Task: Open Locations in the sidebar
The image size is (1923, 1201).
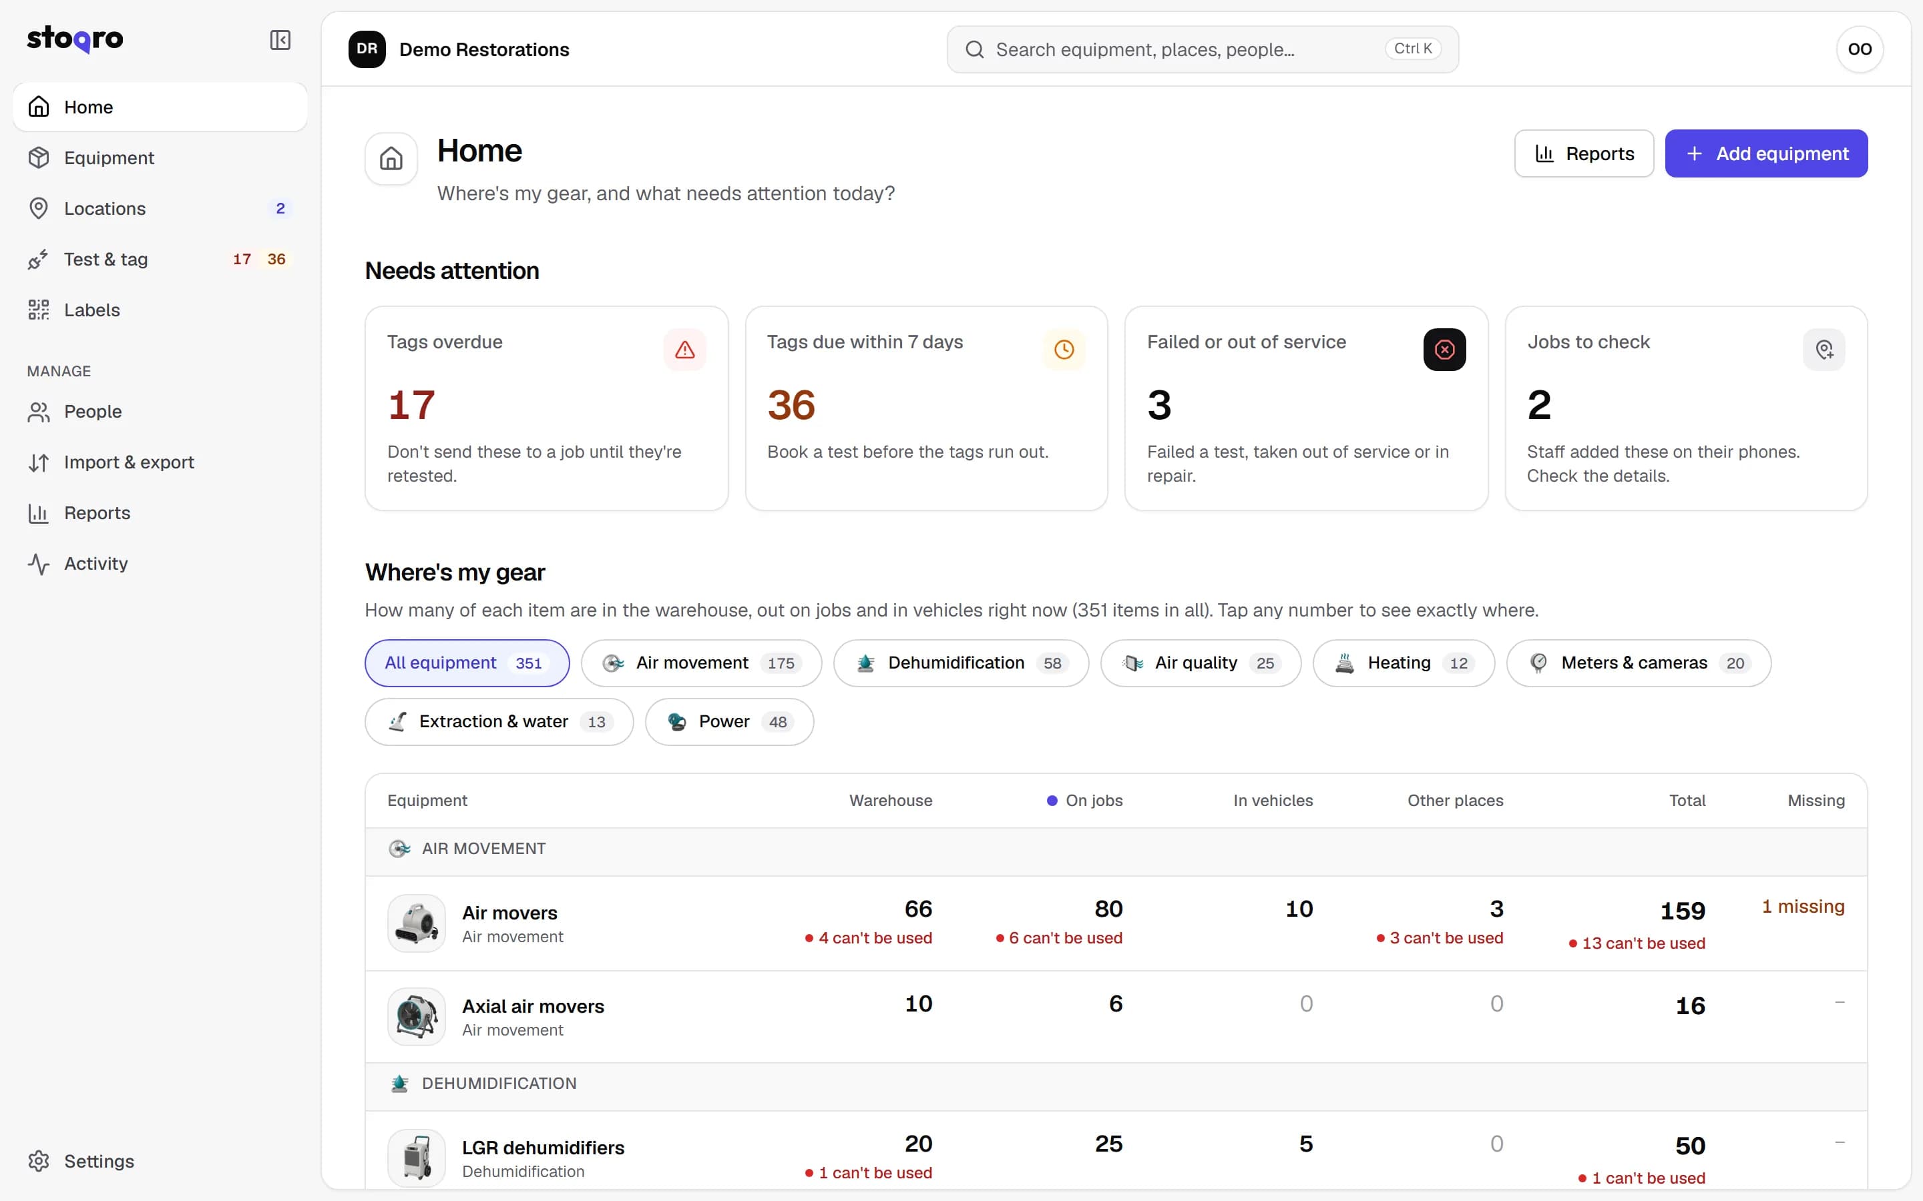Action: [160, 208]
